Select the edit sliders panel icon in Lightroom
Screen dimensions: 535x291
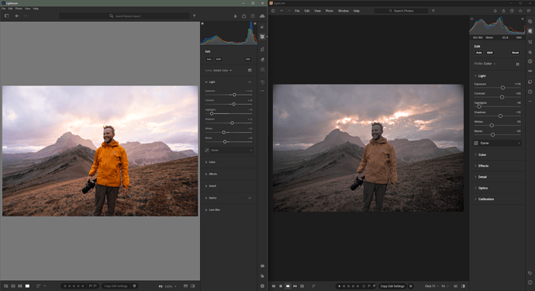[x=262, y=36]
